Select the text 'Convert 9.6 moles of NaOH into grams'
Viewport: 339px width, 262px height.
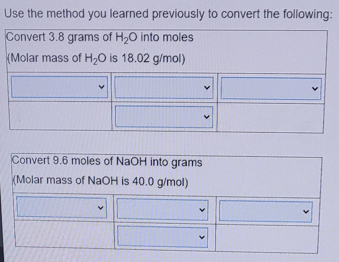point(107,162)
